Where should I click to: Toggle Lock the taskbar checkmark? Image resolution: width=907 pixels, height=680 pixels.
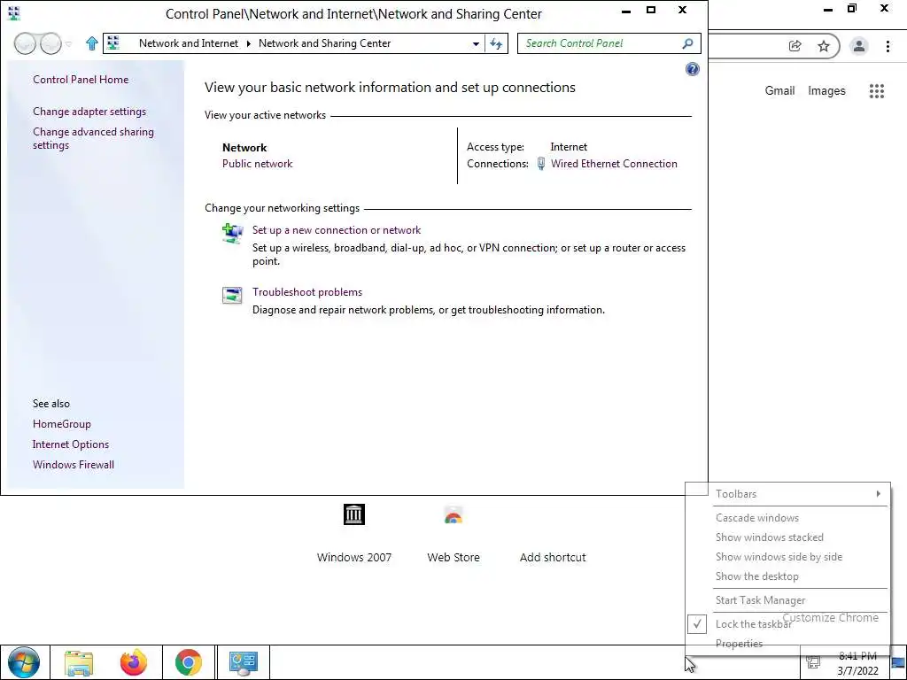pyautogui.click(x=697, y=624)
